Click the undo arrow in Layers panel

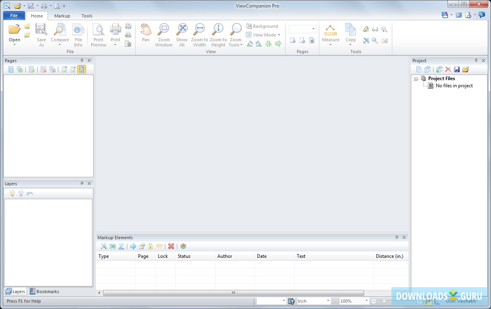[30, 194]
